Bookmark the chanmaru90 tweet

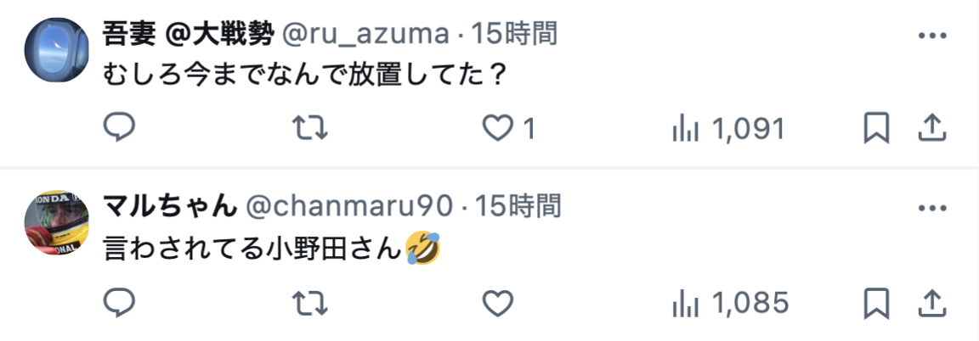[x=877, y=305]
